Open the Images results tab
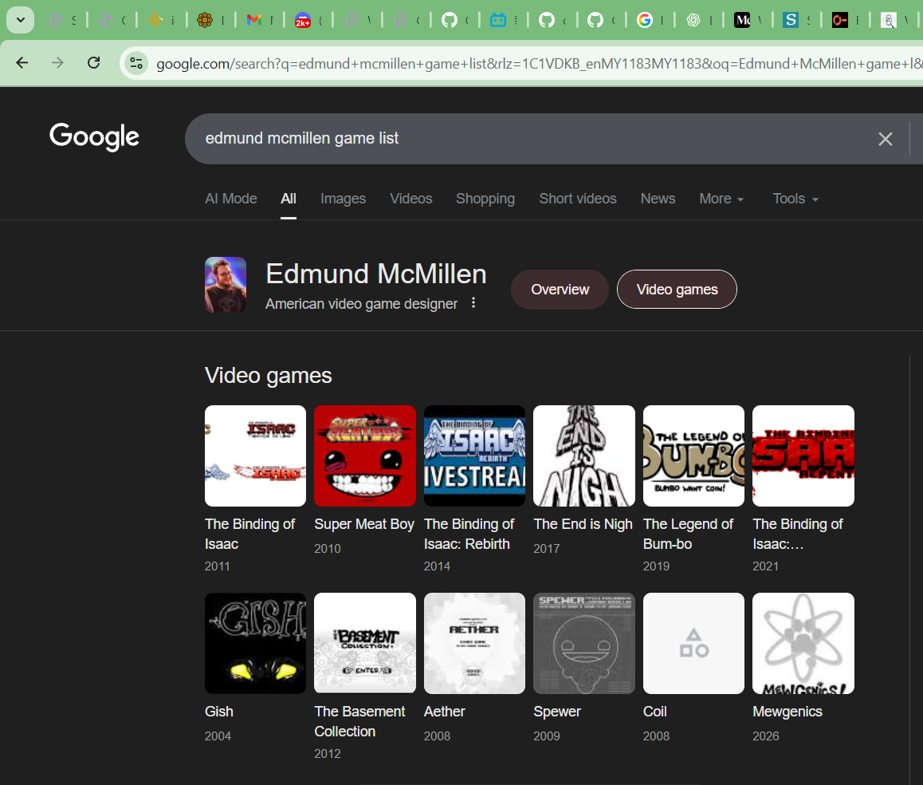The width and height of the screenshot is (923, 785). pyautogui.click(x=344, y=199)
